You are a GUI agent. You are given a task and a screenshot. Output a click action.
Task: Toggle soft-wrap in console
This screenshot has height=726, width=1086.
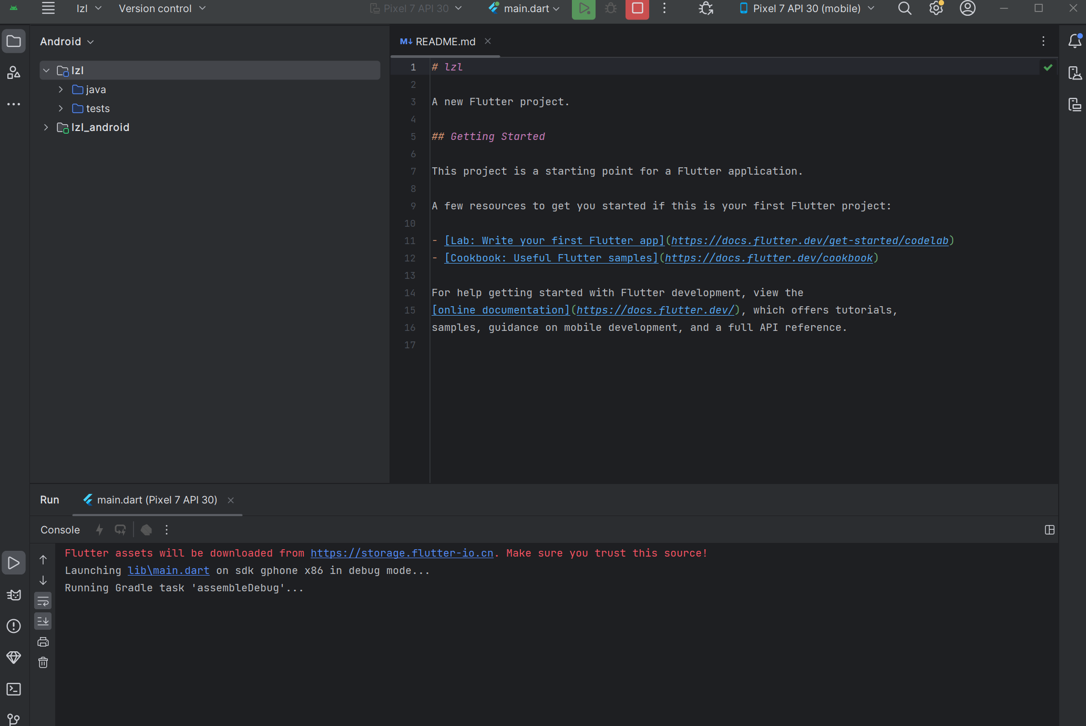(43, 601)
